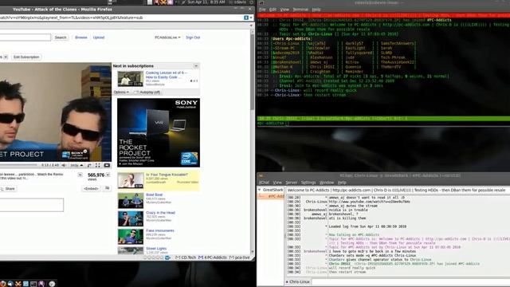The width and height of the screenshot is (510, 287).
Task: Click the YouTube search input field
Action: pyautogui.click(x=25, y=37)
